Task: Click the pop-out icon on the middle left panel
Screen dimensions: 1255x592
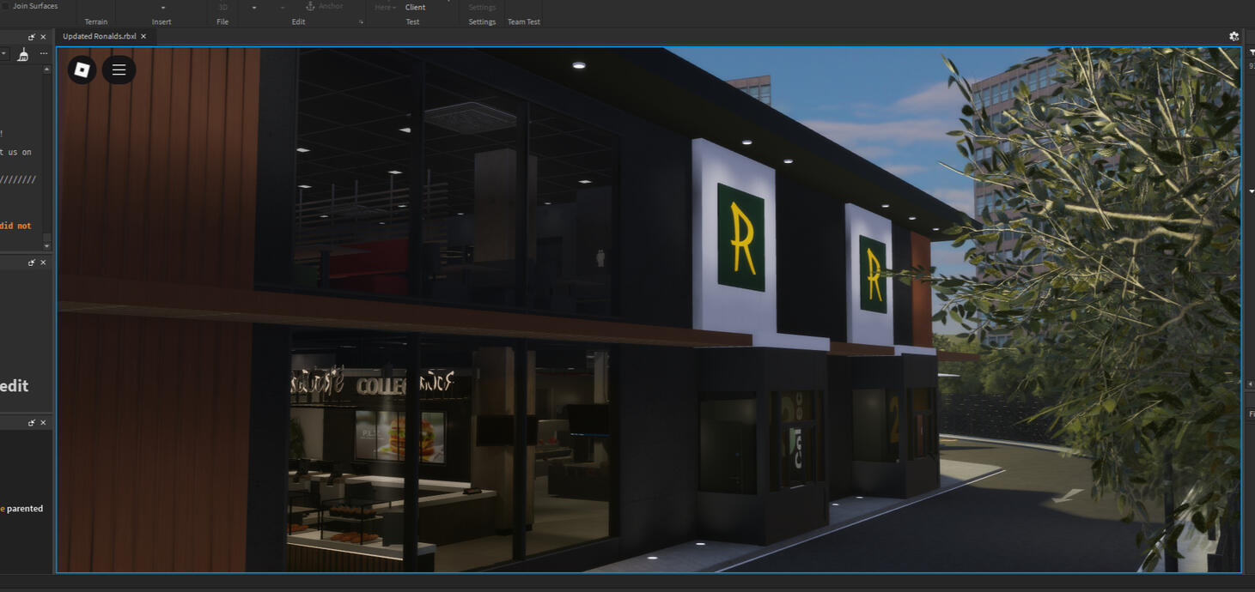Action: (32, 262)
